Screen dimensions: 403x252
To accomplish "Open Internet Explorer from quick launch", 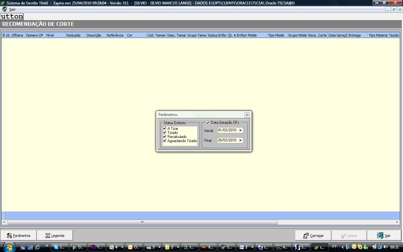I will pos(37,247).
